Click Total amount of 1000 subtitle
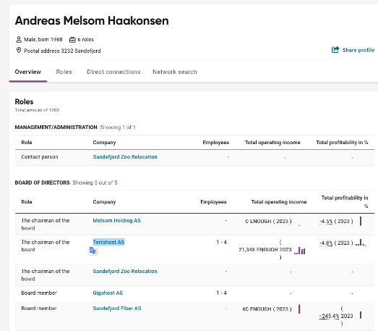Screen dimensions: 378x331 37,110
